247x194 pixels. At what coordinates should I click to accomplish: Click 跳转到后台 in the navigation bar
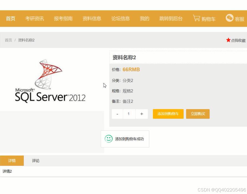pos(171,19)
